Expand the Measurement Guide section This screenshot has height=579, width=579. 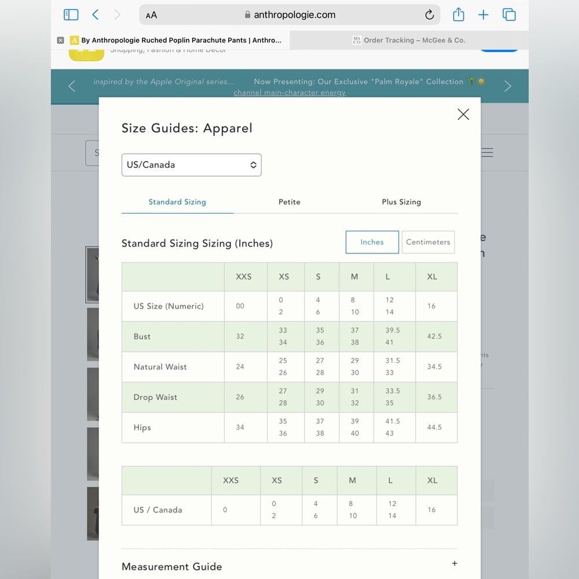(x=455, y=563)
